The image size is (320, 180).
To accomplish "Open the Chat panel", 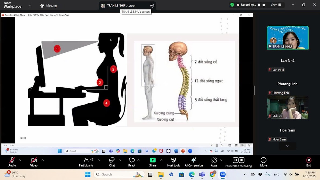I will pyautogui.click(x=112, y=160).
